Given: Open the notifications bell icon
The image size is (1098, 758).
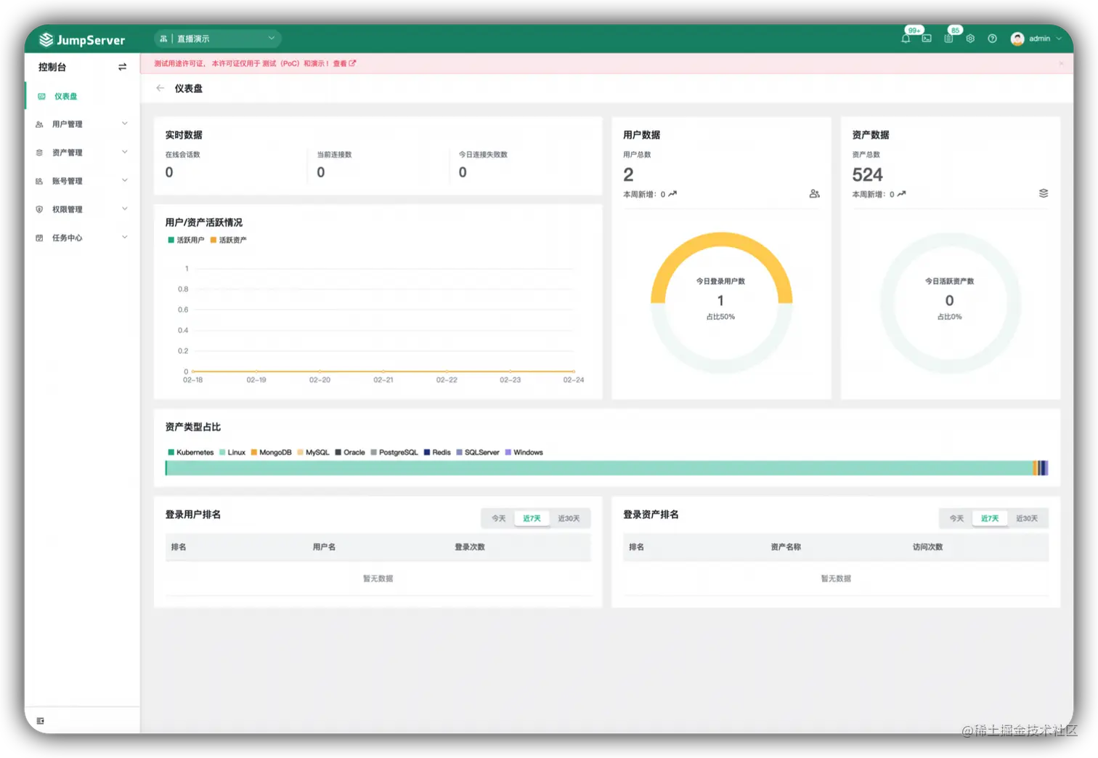Looking at the screenshot, I should point(906,39).
